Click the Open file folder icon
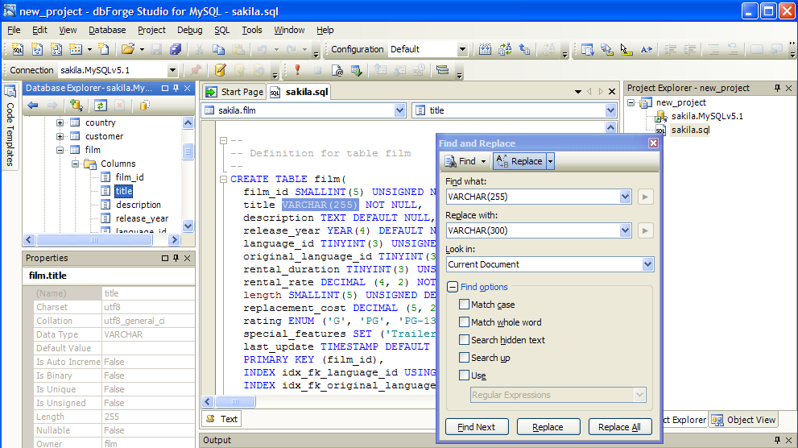Image resolution: width=798 pixels, height=448 pixels. (x=128, y=49)
